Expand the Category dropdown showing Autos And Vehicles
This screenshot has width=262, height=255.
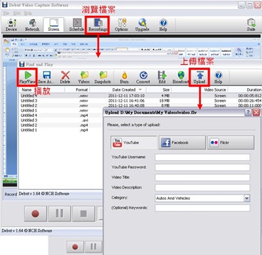coord(247,198)
